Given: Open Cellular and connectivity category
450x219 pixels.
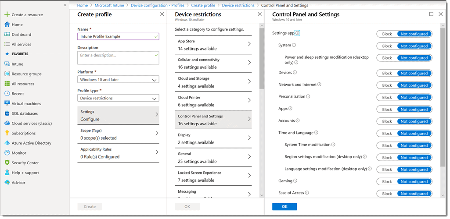Looking at the screenshot, I should [x=213, y=63].
